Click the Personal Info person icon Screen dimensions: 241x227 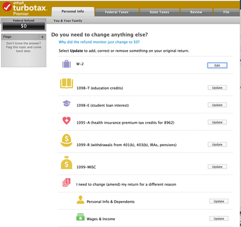tap(81, 200)
